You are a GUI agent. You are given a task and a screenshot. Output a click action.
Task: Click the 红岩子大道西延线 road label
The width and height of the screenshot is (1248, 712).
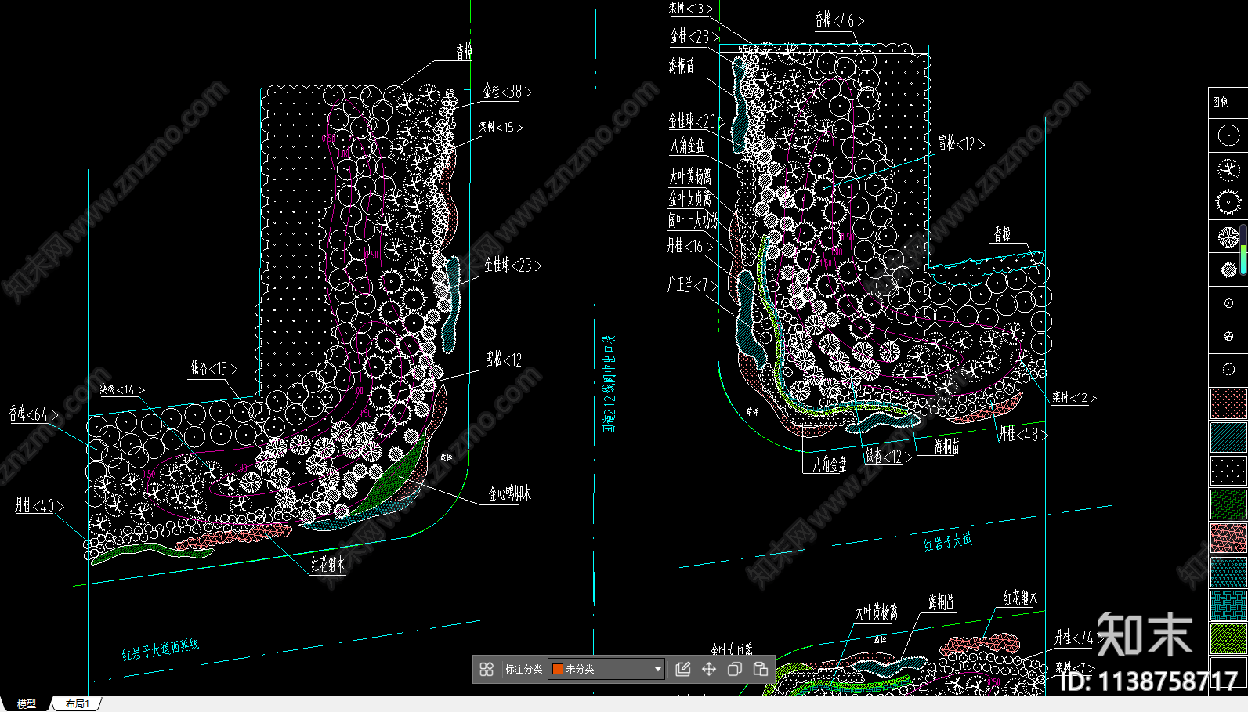(161, 649)
